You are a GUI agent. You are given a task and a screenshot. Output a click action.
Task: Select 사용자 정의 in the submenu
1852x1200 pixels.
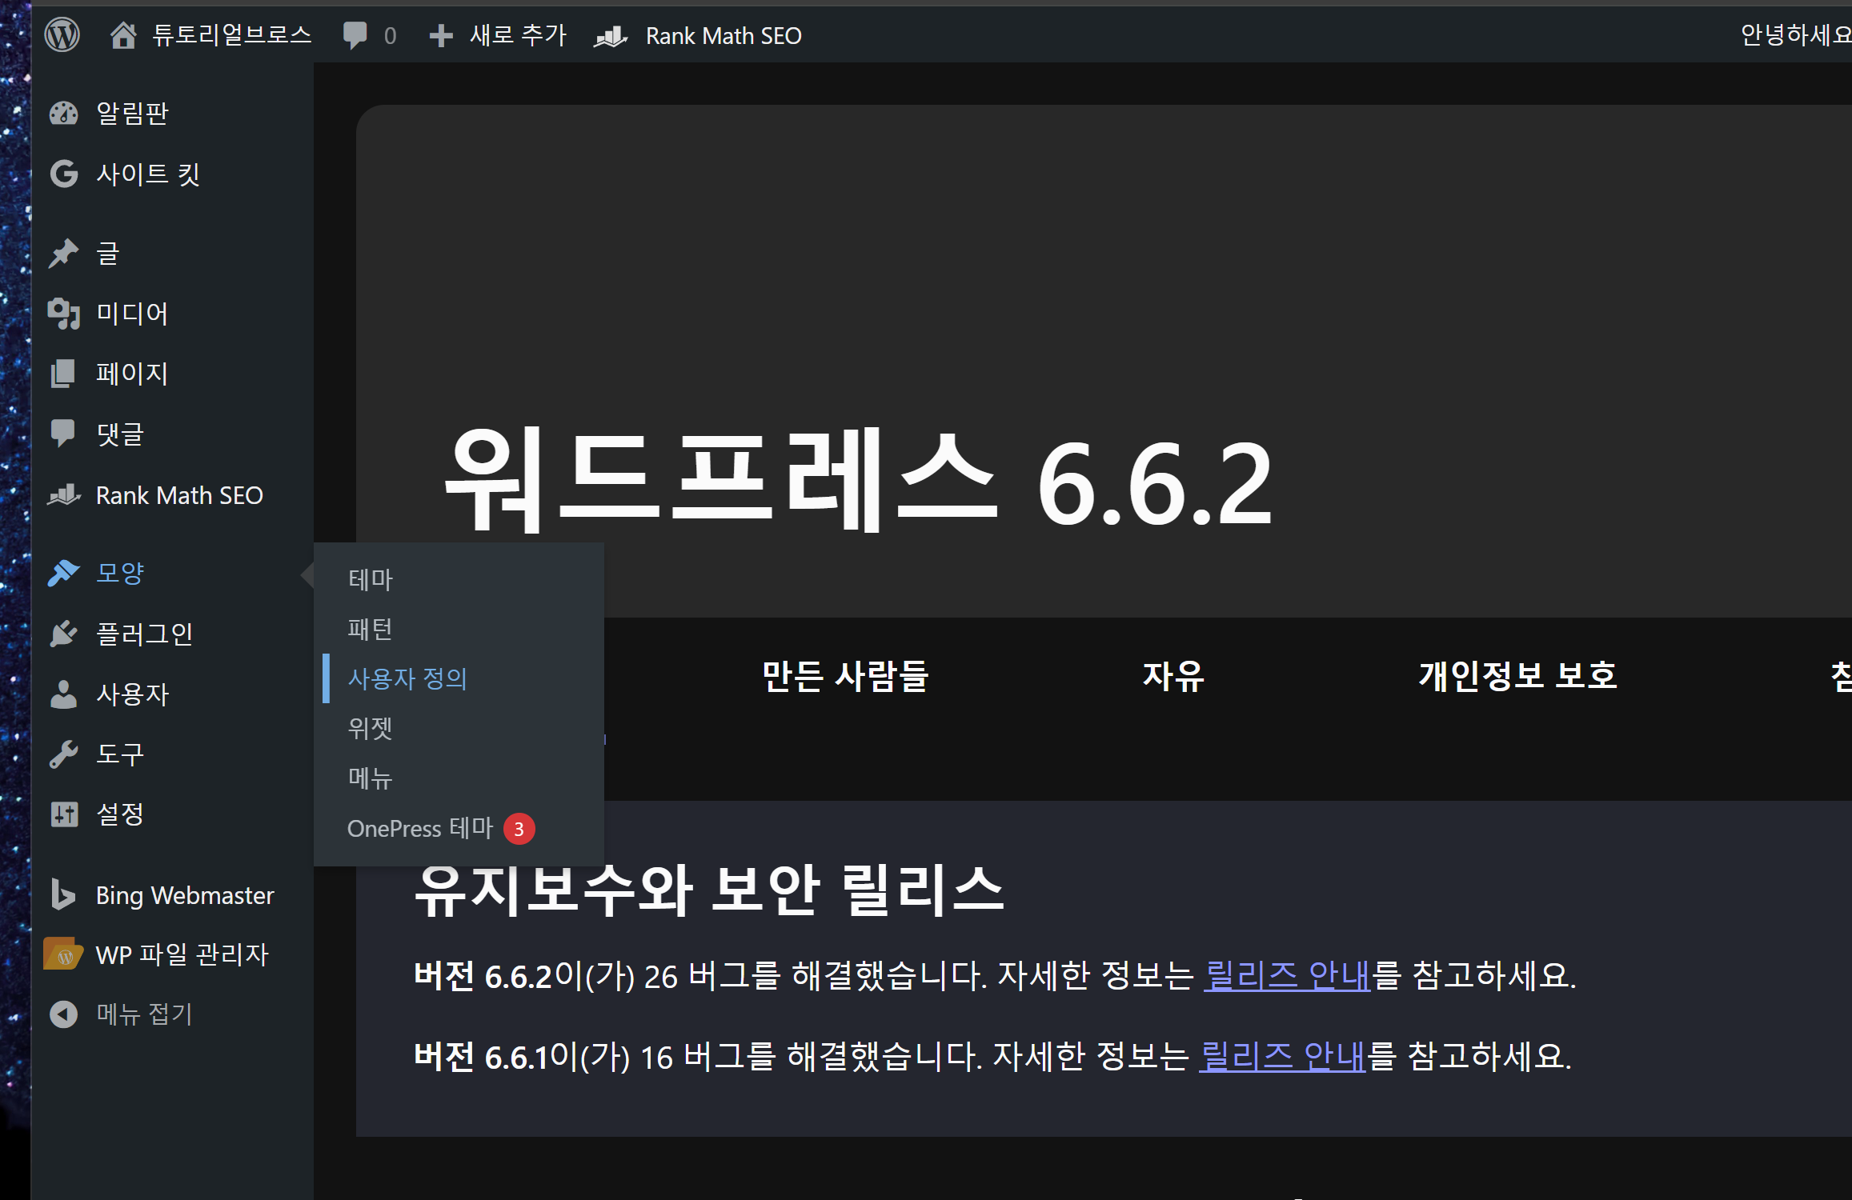tap(407, 678)
